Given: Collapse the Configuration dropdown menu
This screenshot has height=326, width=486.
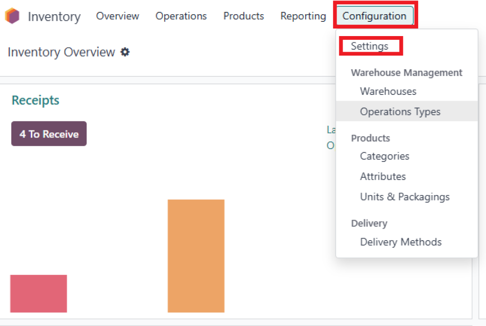Looking at the screenshot, I should tap(374, 16).
